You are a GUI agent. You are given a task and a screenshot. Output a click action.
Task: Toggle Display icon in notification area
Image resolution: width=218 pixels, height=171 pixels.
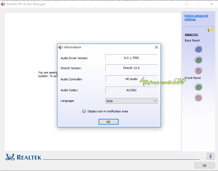coord(84,111)
